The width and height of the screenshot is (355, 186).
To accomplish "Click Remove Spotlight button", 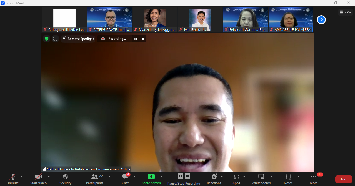I will coord(78,39).
